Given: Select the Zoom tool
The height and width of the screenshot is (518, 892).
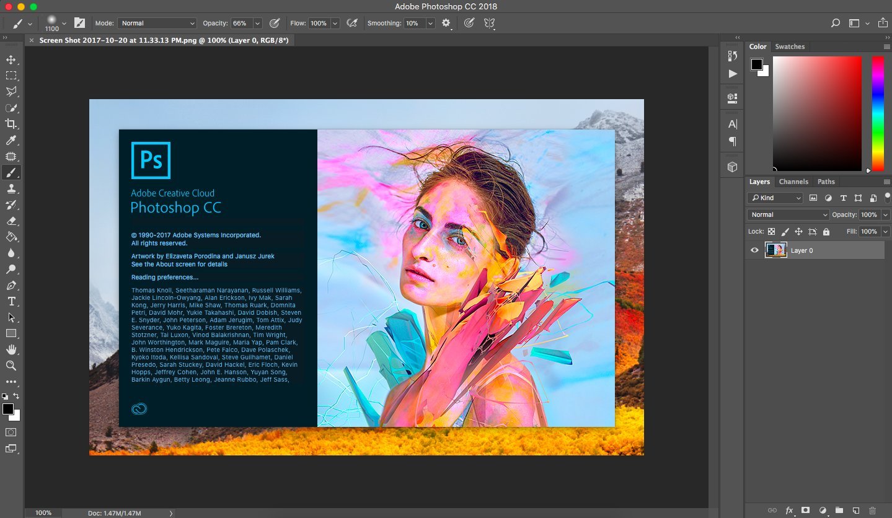Looking at the screenshot, I should click(11, 366).
